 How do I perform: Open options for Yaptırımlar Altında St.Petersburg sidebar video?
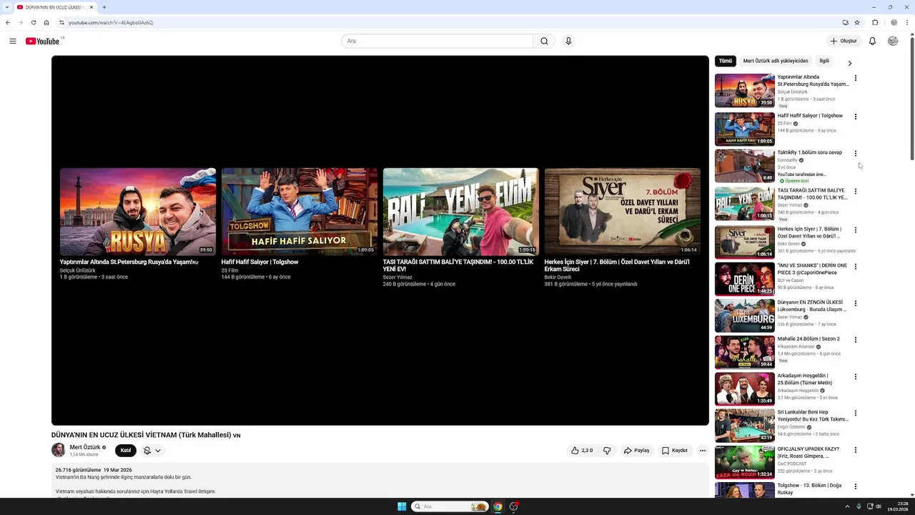pyautogui.click(x=855, y=78)
